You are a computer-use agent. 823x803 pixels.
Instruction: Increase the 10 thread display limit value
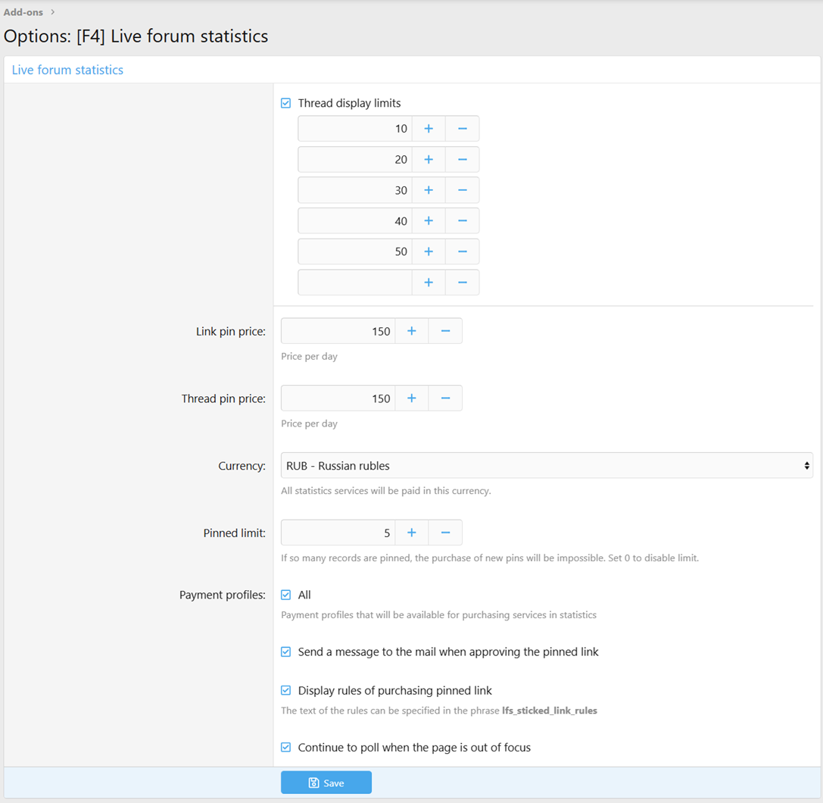(429, 129)
